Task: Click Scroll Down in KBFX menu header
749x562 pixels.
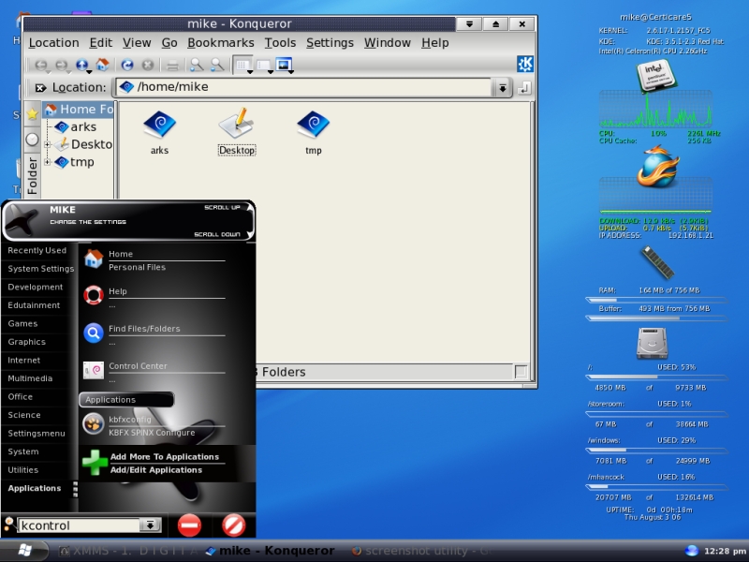Action: (223, 234)
